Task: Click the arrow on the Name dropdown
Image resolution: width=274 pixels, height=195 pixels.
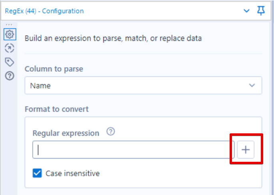Action: click(252, 85)
